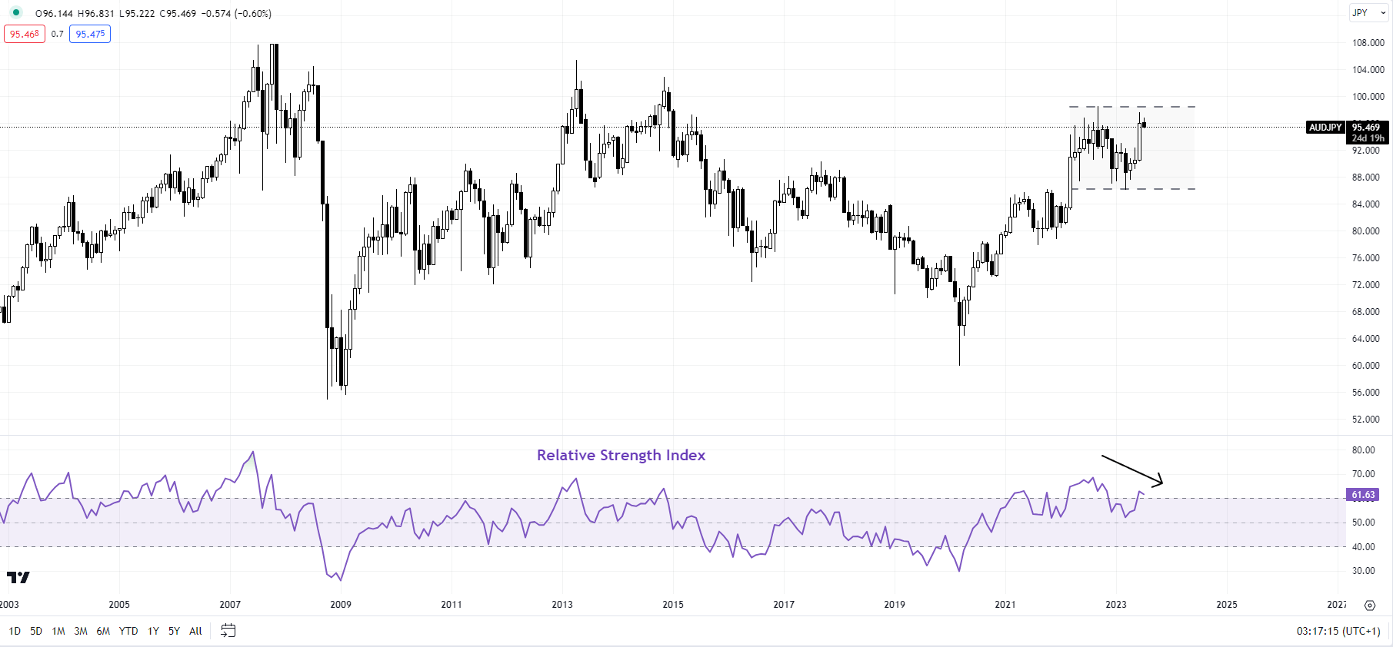Select the All time range
1393x647 pixels.
[195, 631]
